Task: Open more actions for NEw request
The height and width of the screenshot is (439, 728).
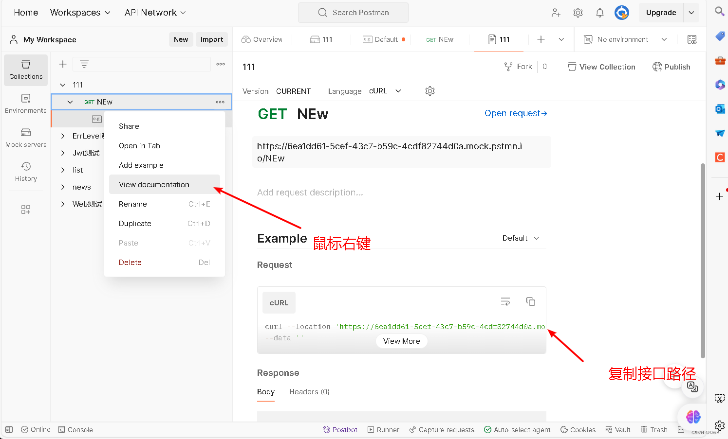Action: [220, 102]
